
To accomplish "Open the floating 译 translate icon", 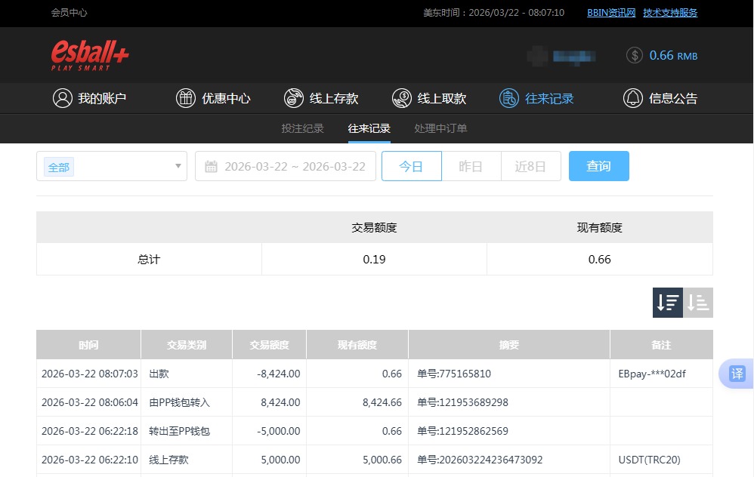I will point(737,374).
